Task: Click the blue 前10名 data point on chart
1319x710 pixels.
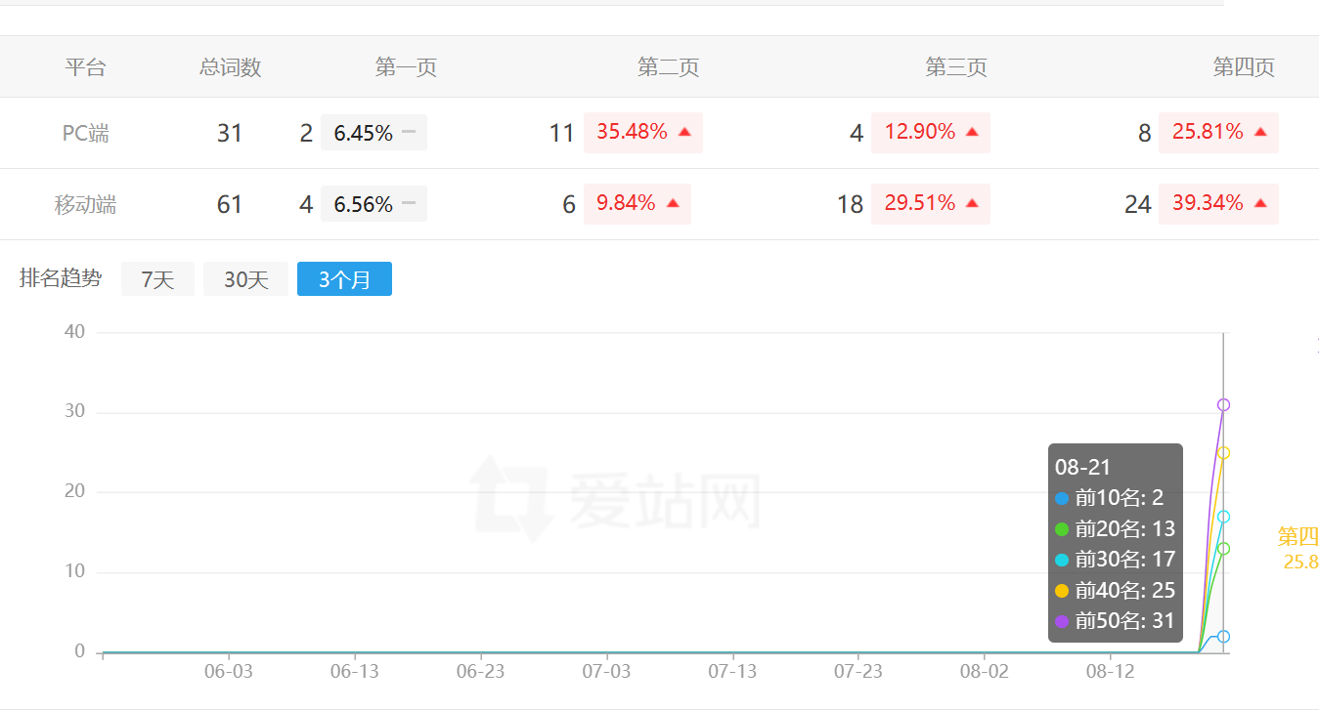Action: (1223, 637)
